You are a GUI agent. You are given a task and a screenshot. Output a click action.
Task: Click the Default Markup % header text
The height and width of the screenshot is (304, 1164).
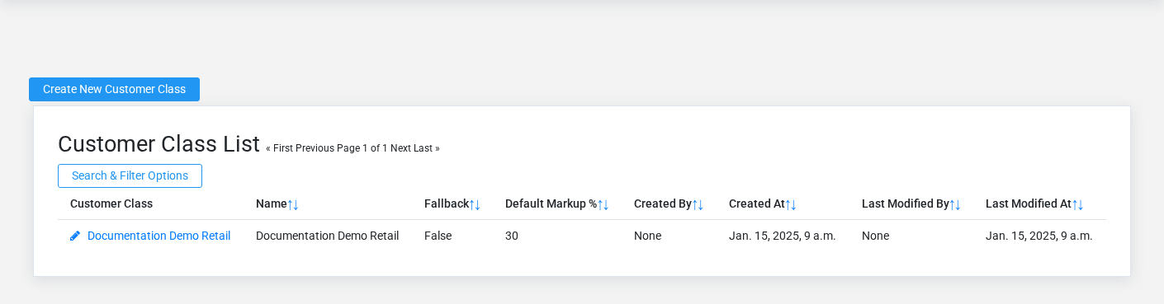(x=551, y=203)
